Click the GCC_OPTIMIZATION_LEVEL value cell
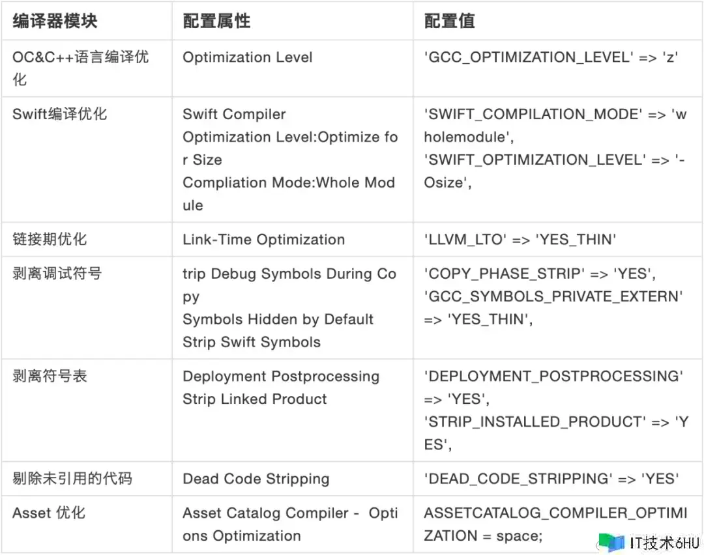704x555 pixels. click(x=551, y=57)
